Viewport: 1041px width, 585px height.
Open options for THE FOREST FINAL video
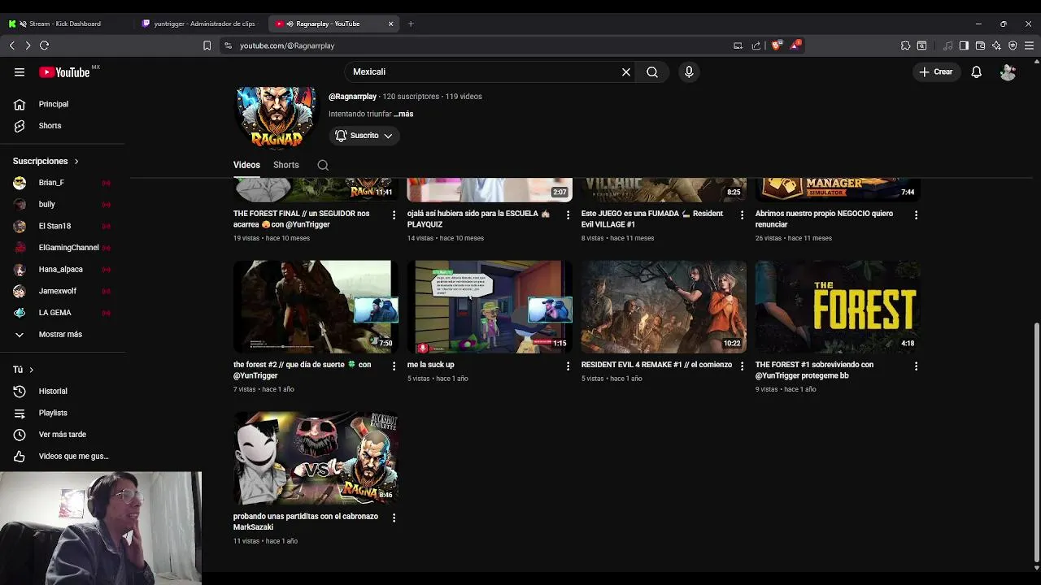394,215
